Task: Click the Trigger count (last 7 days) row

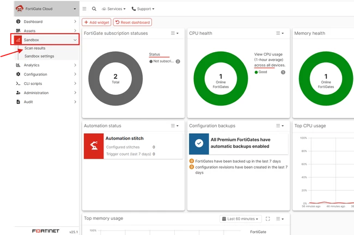Action: tap(131, 154)
